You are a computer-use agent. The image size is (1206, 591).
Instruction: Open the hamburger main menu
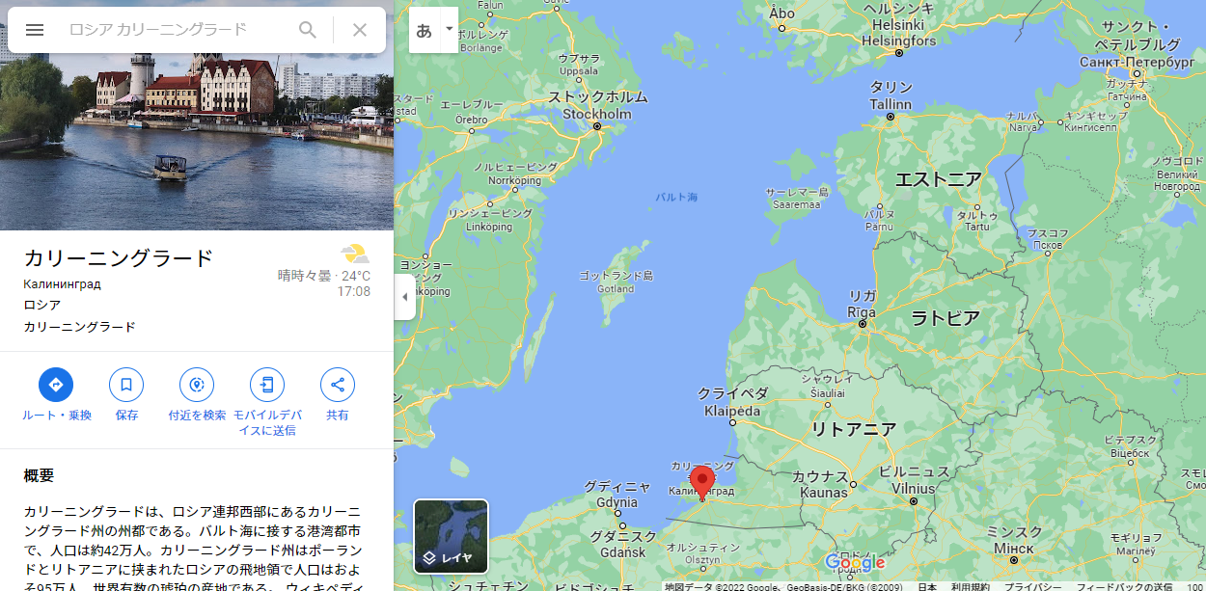(x=35, y=30)
